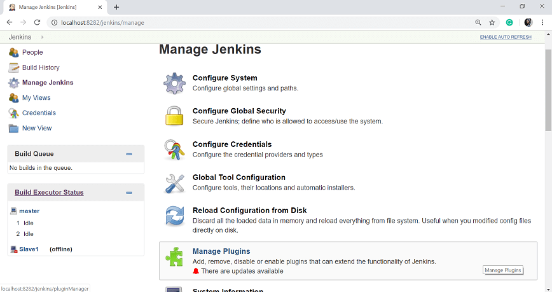Click executor 1 'Idle' status
Viewport: 552px width, 292px height.
tap(29, 223)
